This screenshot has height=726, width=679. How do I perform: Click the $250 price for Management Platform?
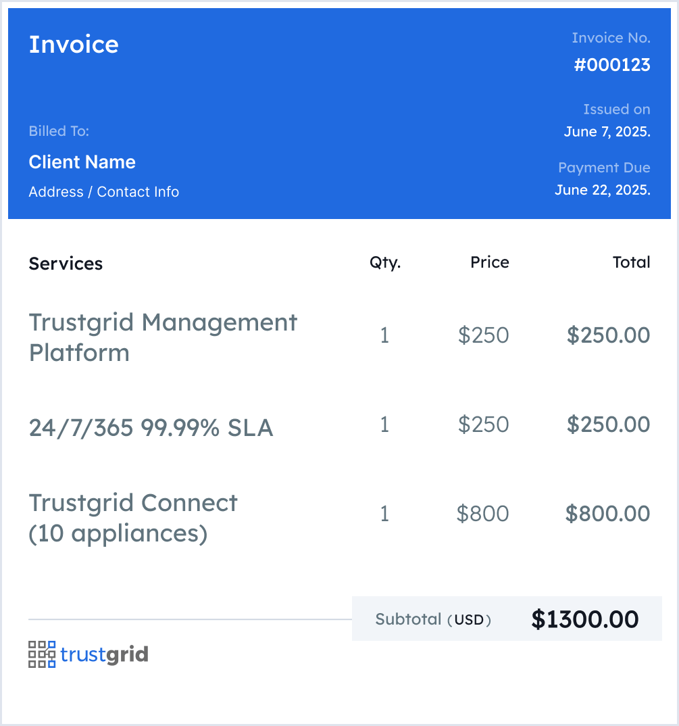(x=483, y=335)
